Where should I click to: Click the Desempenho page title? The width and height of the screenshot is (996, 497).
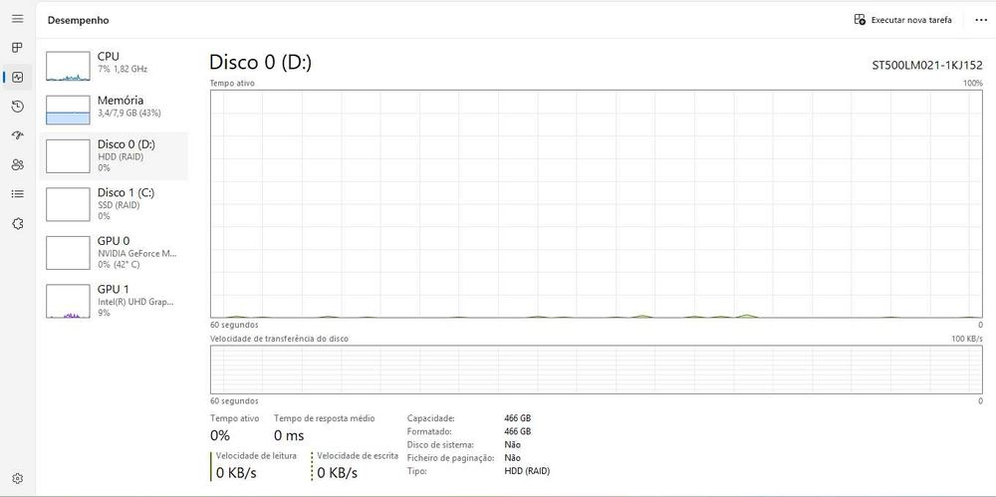[78, 20]
